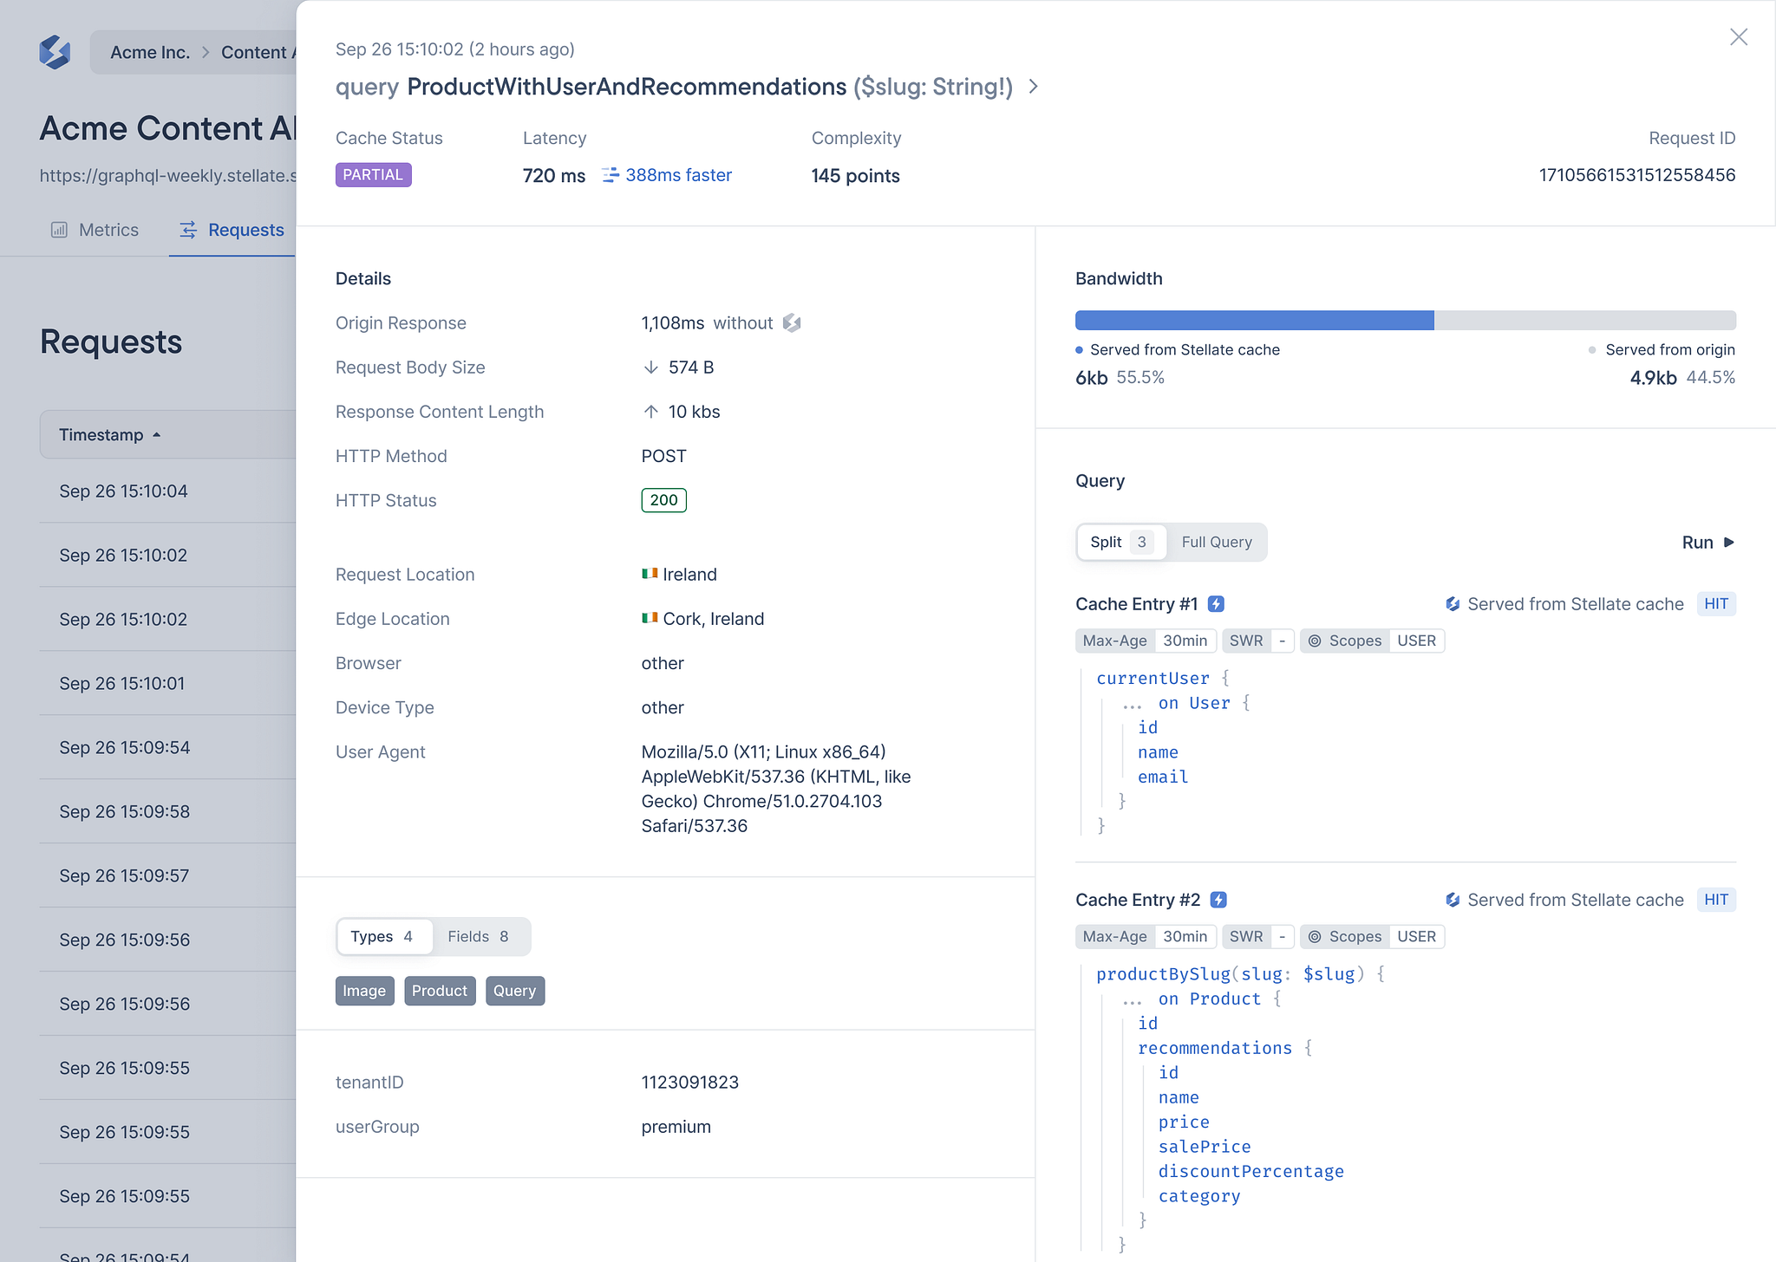
Task: Toggle the Timestamp column sort order
Action: (x=108, y=434)
